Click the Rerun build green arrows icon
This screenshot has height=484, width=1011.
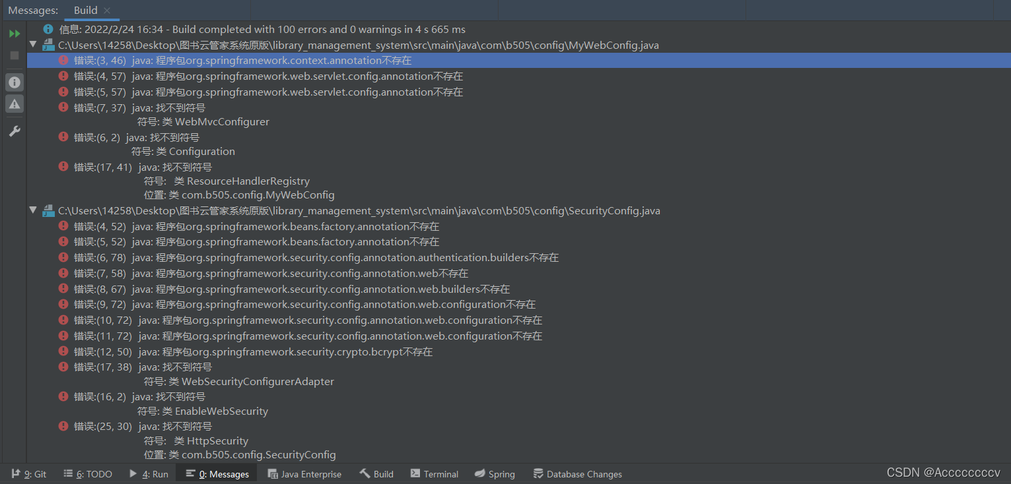coord(15,34)
